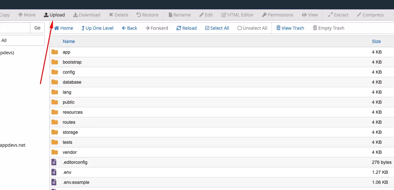Click Select All checkbox button
This screenshot has width=394, height=190.
217,28
